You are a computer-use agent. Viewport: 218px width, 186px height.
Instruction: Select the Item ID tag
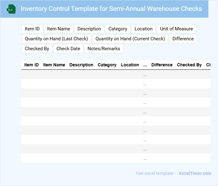[32, 29]
